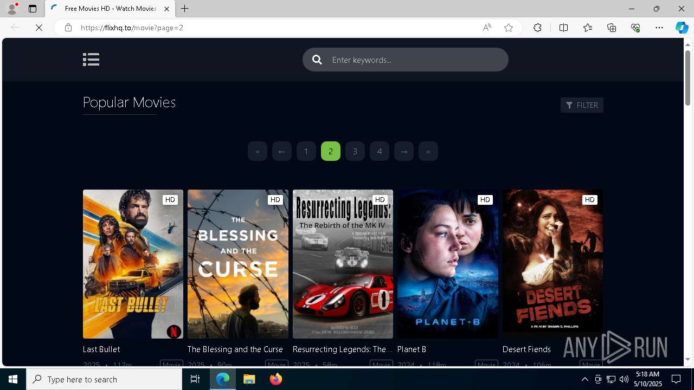Screen dimensions: 694x390
Task: Select pagination page 1
Action: (x=306, y=151)
